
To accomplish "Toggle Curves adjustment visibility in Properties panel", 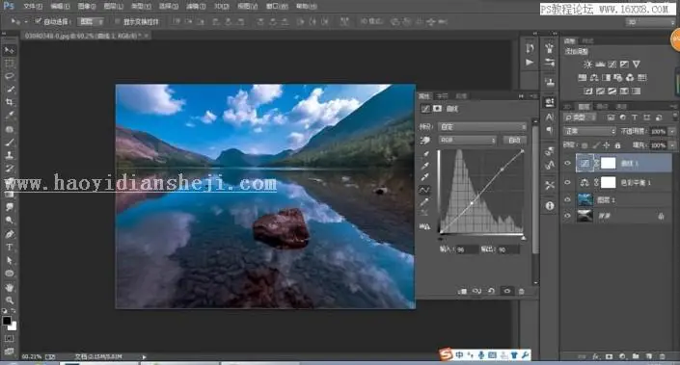I will [x=506, y=291].
